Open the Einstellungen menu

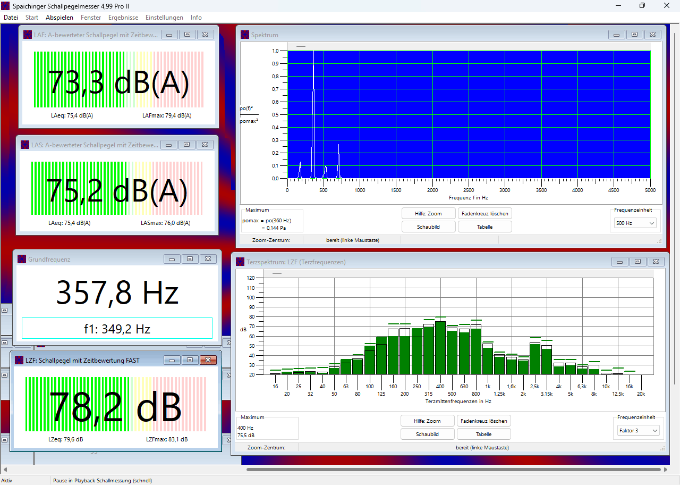pyautogui.click(x=164, y=18)
